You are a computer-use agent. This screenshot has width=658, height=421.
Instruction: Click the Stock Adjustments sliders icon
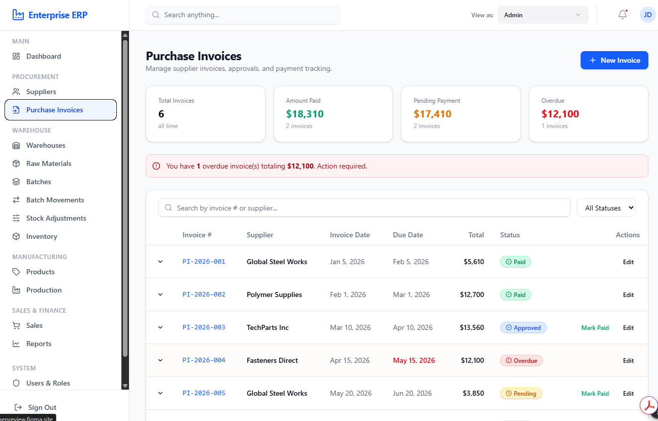tap(16, 218)
